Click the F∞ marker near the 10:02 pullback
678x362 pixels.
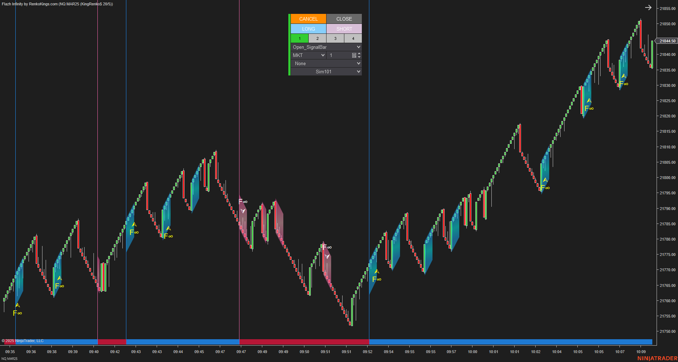[545, 185]
